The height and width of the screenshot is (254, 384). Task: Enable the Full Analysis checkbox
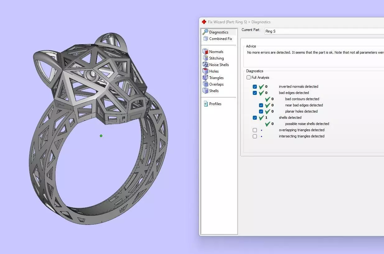tap(248, 78)
